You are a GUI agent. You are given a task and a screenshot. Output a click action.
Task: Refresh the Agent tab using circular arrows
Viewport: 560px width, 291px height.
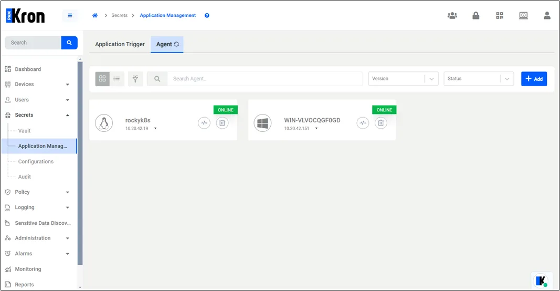pos(176,44)
